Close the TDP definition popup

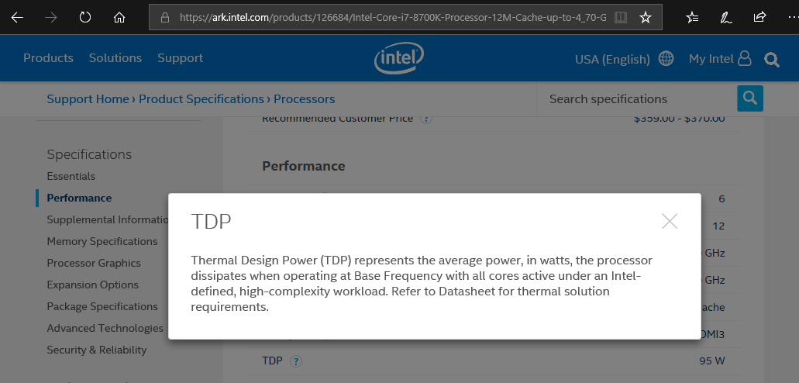670,221
